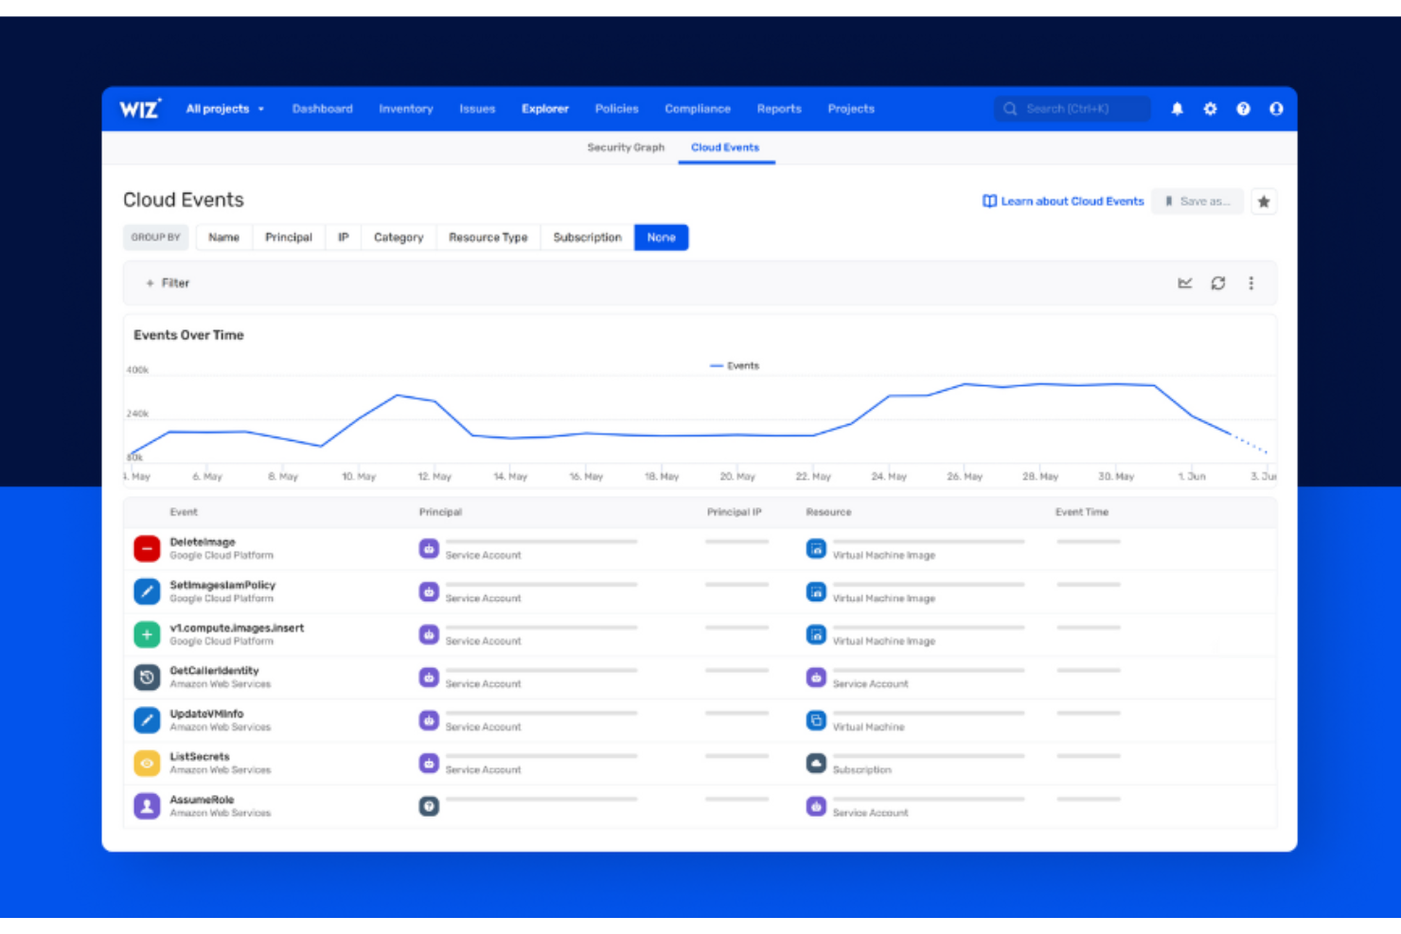Click the help question mark icon
The height and width of the screenshot is (934, 1401).
pos(1243,109)
